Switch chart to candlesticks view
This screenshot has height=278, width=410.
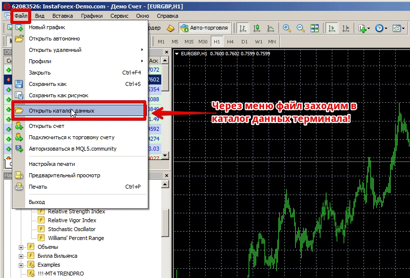point(257,28)
